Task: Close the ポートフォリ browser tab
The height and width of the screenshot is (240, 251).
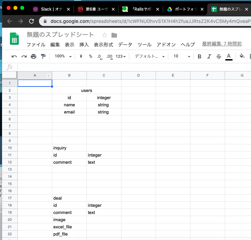Action: coord(202,9)
